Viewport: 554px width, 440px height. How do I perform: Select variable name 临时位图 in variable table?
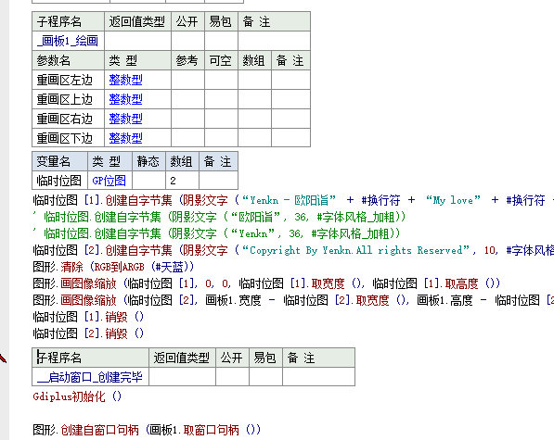point(59,181)
